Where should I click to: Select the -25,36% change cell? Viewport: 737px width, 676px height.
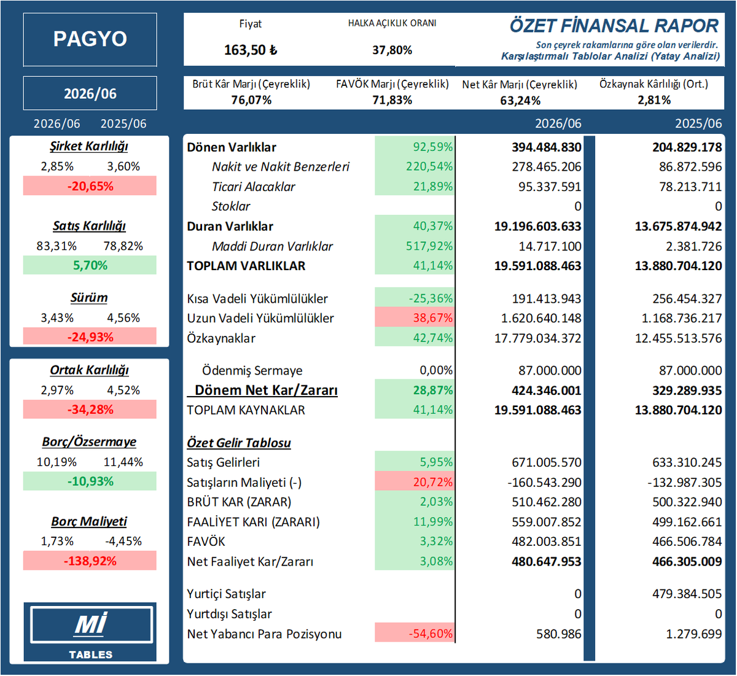coord(415,298)
